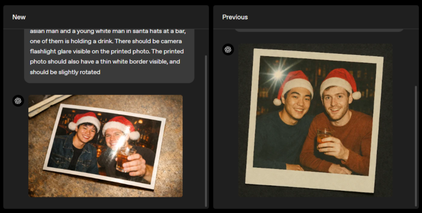
Task: Click the New panel vertical scrollbar
Action: pos(206,131)
